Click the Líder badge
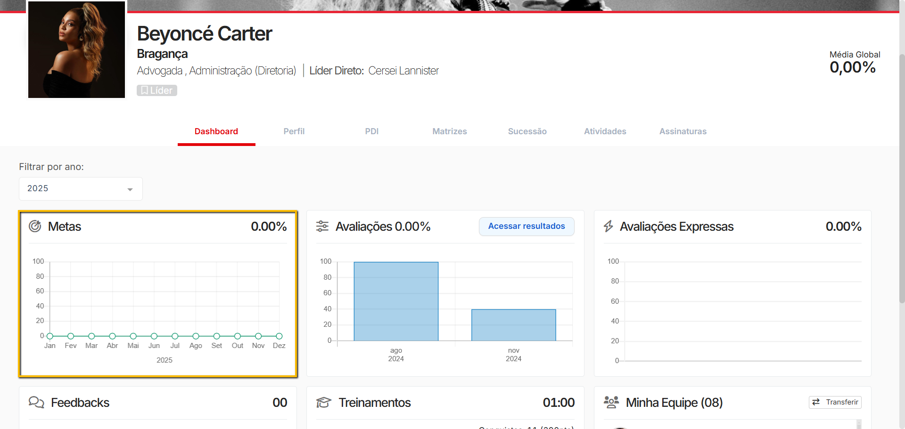The image size is (905, 429). tap(157, 90)
